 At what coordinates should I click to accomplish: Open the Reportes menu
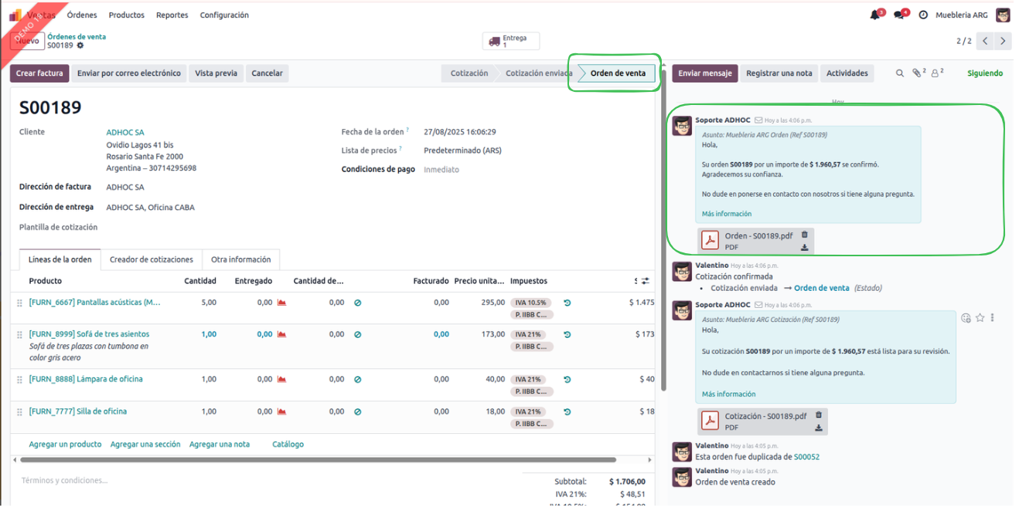tap(172, 15)
